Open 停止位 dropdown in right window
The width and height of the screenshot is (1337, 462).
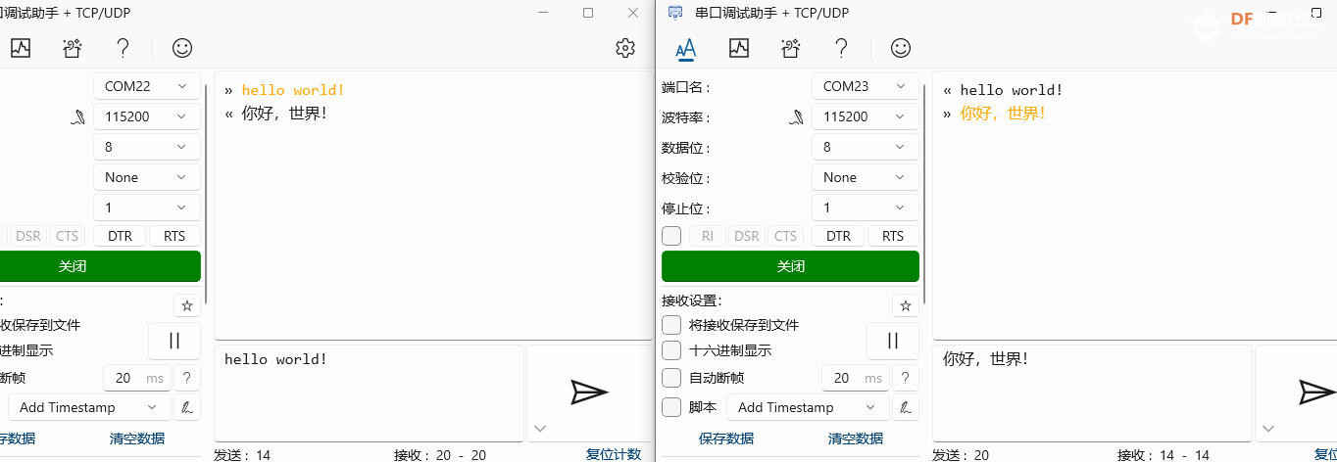tap(866, 208)
